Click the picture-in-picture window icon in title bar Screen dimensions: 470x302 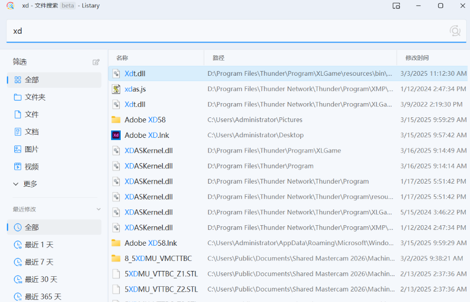[x=396, y=6]
